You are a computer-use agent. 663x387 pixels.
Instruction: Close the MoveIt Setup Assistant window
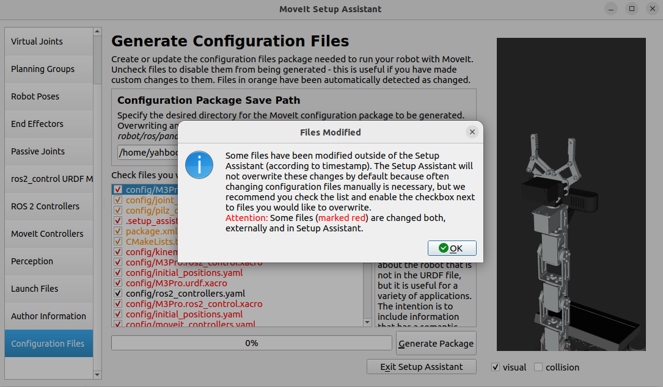pos(653,9)
